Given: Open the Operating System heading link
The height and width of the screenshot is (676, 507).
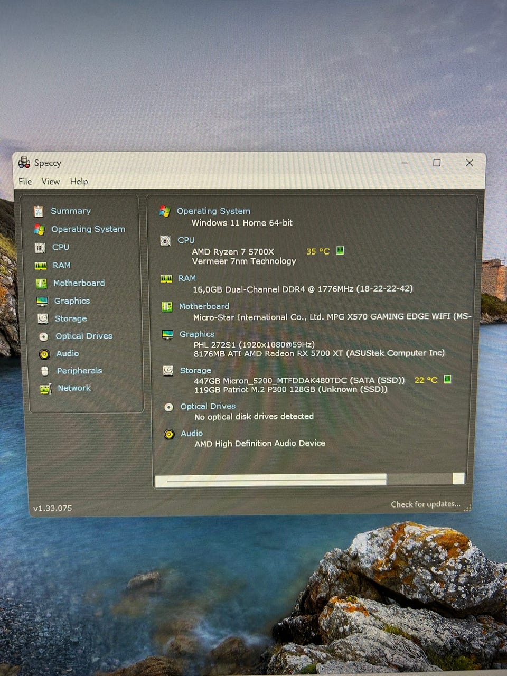Looking at the screenshot, I should 213,211.
